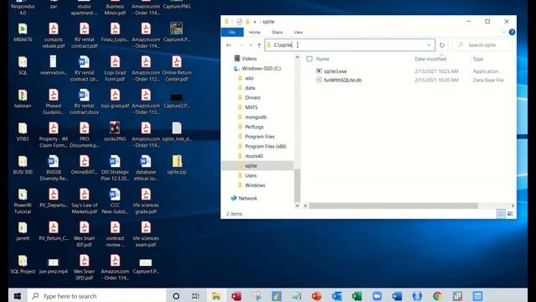536x302 pixels.
Task: Open Program Files (x86) folder in tree
Action: (x=265, y=146)
